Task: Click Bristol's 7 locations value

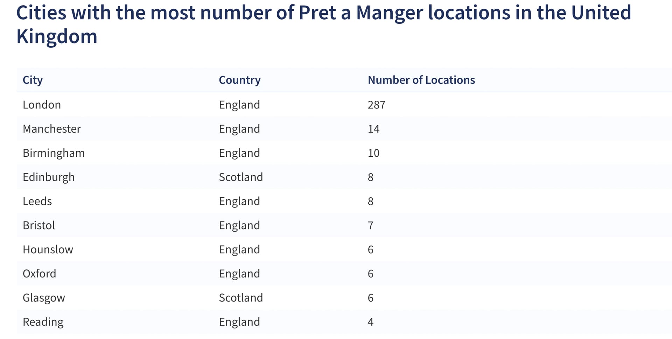Action: (x=371, y=225)
